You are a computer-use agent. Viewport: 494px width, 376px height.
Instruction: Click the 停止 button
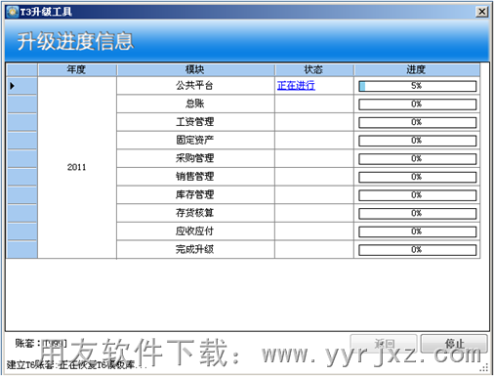(x=454, y=343)
